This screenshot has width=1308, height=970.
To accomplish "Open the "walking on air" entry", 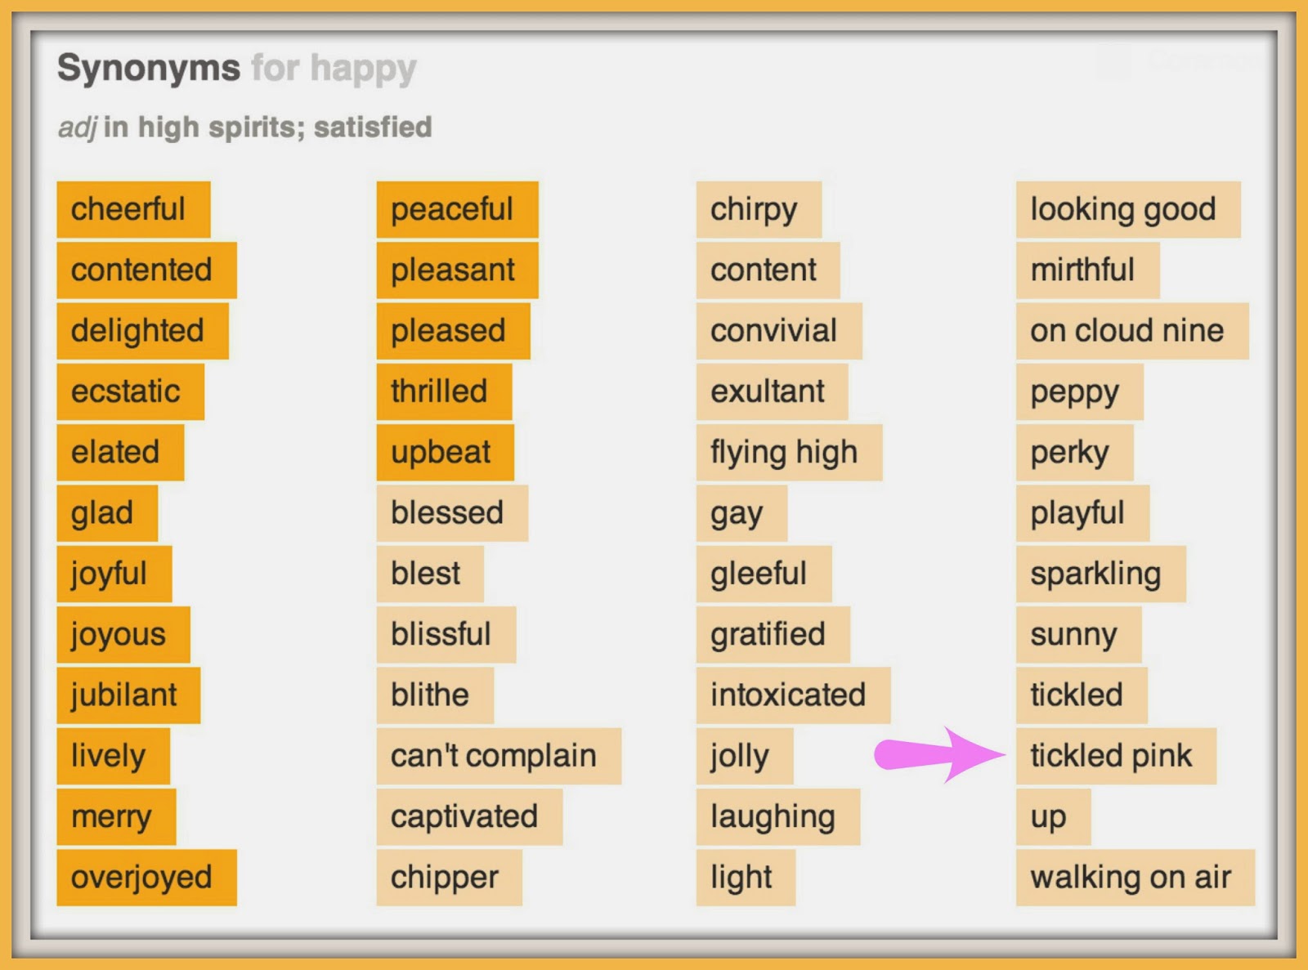I will [1135, 877].
